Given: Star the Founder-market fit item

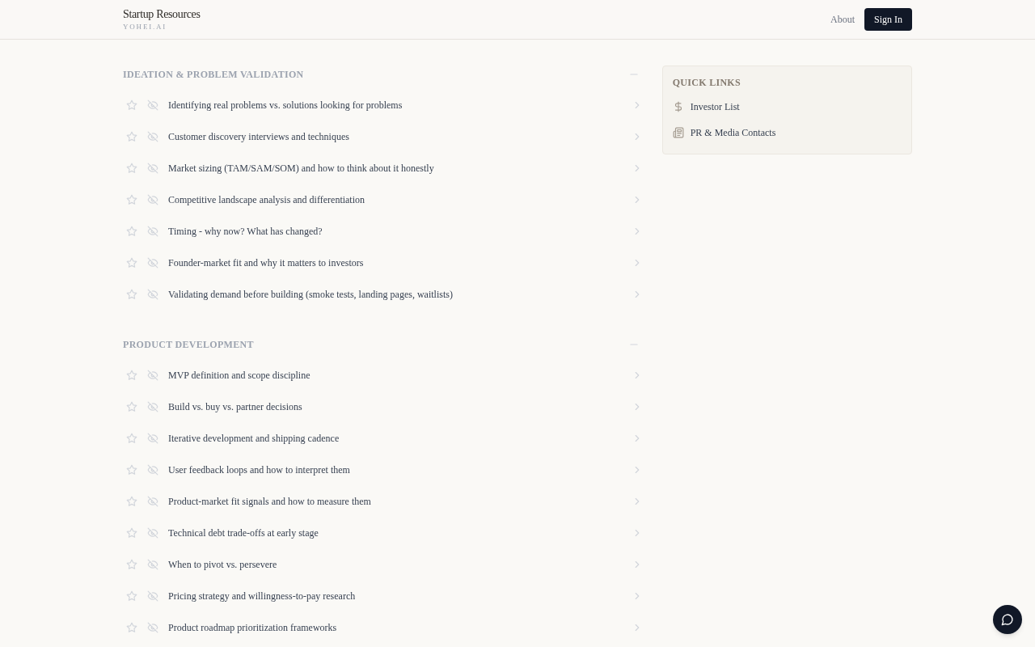Looking at the screenshot, I should 132,263.
